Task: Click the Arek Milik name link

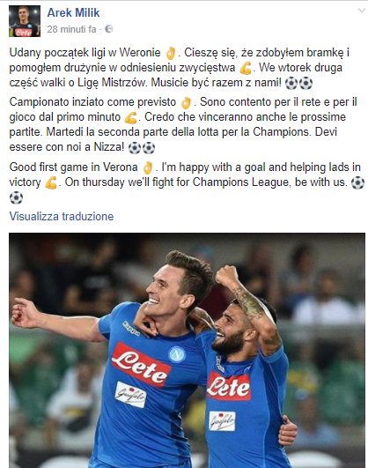Action: (x=73, y=13)
